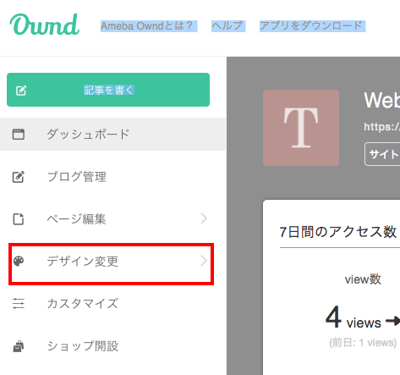
Task: Click the 4 views count
Action: 353,317
